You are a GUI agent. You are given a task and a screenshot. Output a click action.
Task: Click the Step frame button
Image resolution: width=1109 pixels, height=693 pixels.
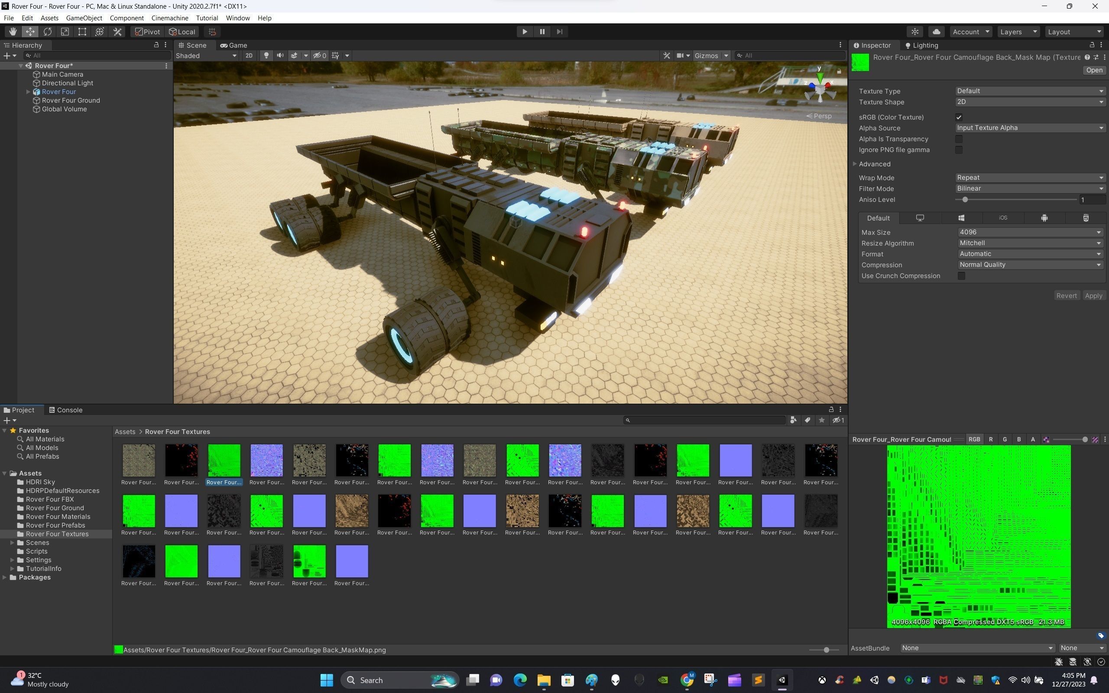[x=559, y=32]
